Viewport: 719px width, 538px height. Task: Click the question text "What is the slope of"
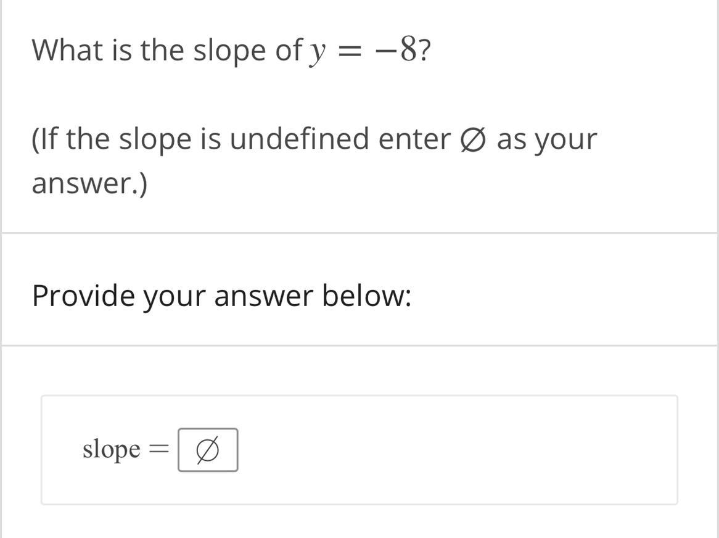click(166, 50)
